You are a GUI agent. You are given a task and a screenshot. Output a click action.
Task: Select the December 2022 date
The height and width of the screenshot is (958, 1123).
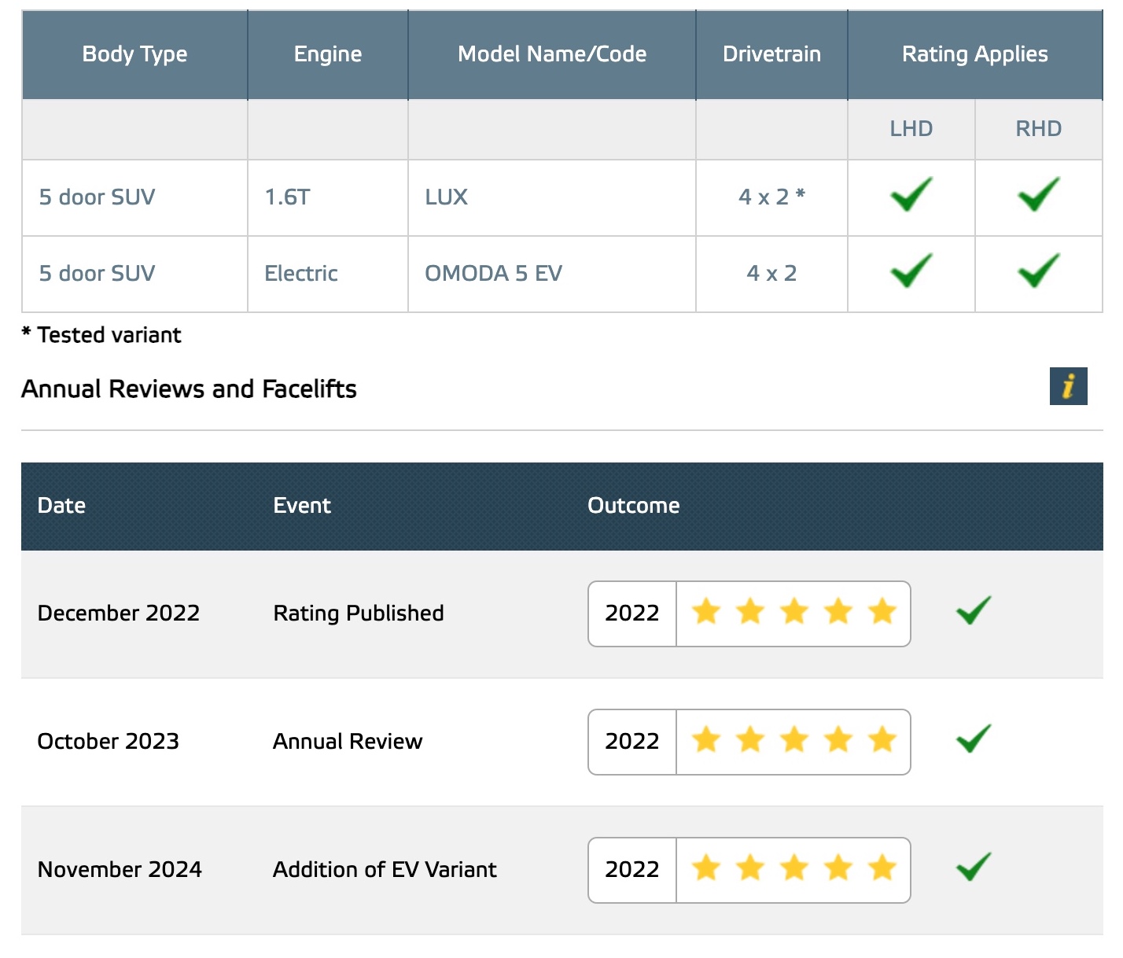tap(119, 613)
